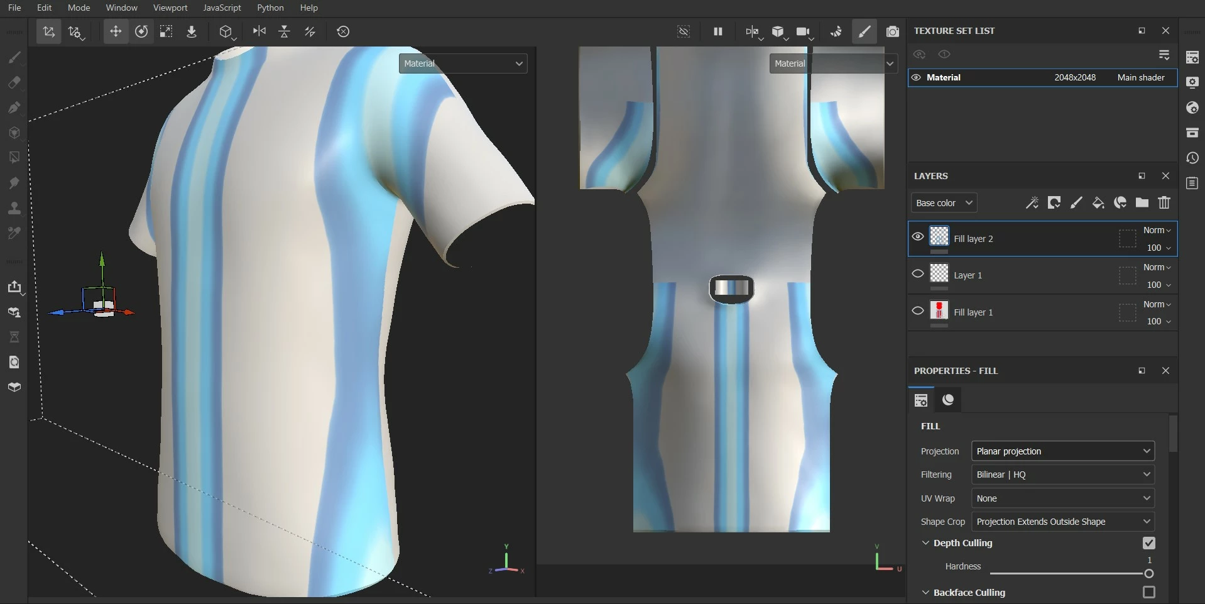Open the Viewport menu
This screenshot has width=1205, height=604.
coord(170,8)
